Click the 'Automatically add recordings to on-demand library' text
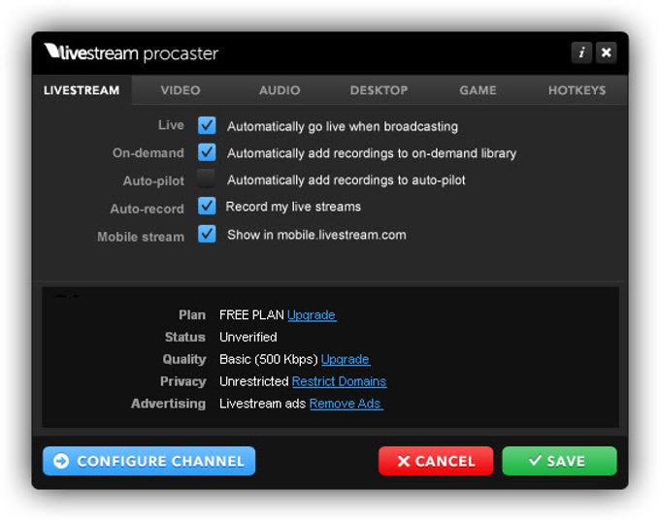 pos(372,153)
